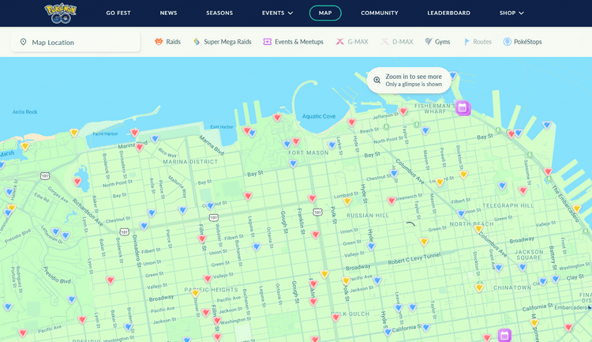Click the red gym marker on Fillmore St near Filbert

[202, 239]
